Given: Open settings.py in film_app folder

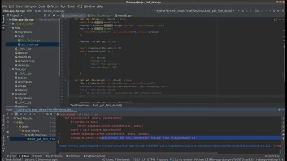Looking at the screenshot, I should 25,81.
